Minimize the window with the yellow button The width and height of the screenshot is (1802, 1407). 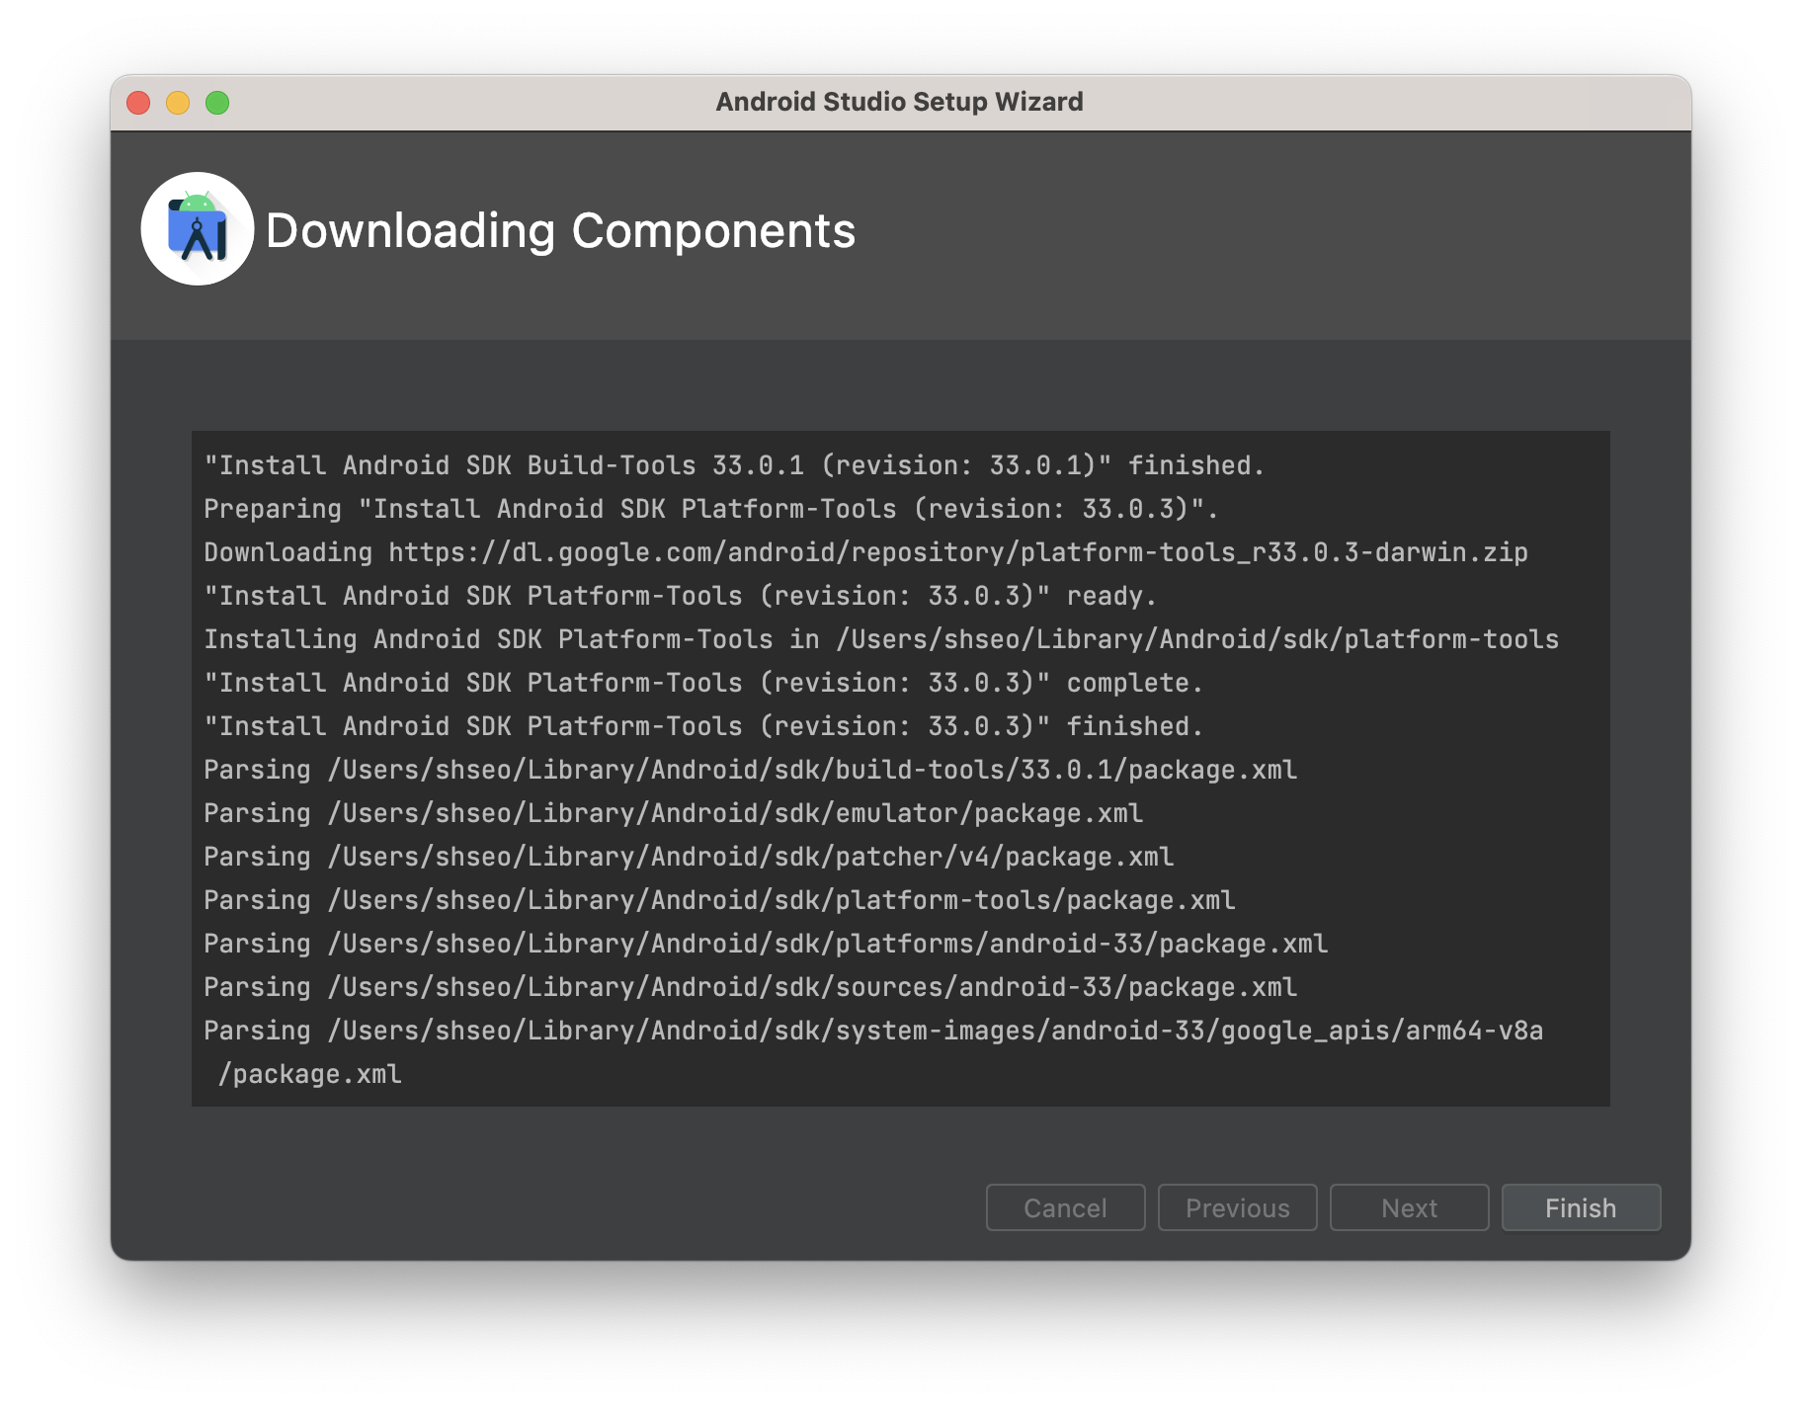[178, 103]
